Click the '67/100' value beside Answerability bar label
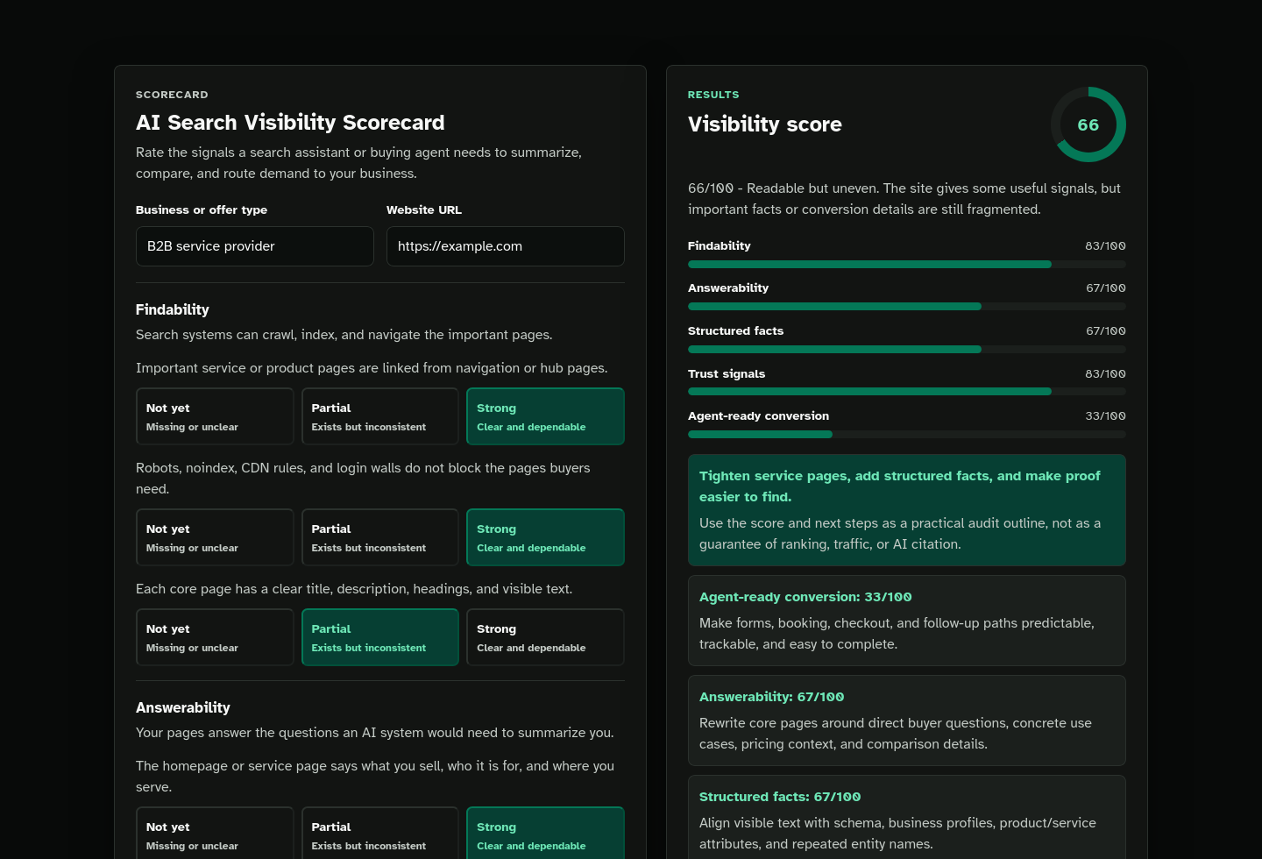 click(x=1105, y=288)
